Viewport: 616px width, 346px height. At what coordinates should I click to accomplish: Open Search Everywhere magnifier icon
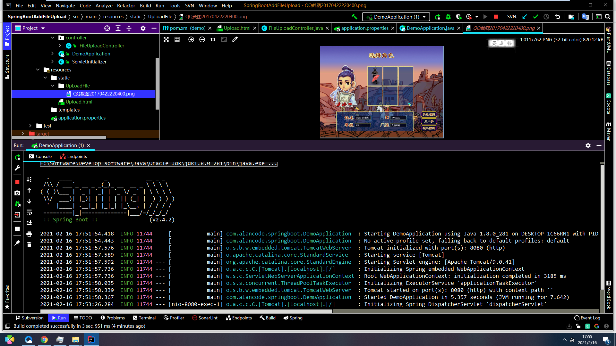608,17
